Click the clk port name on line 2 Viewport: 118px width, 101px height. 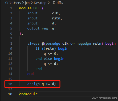(x=55, y=13)
